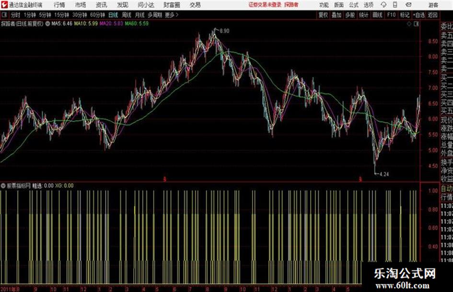Toggle the 自选 watchlist button
The height and width of the screenshot is (292, 453).
[x=419, y=15]
